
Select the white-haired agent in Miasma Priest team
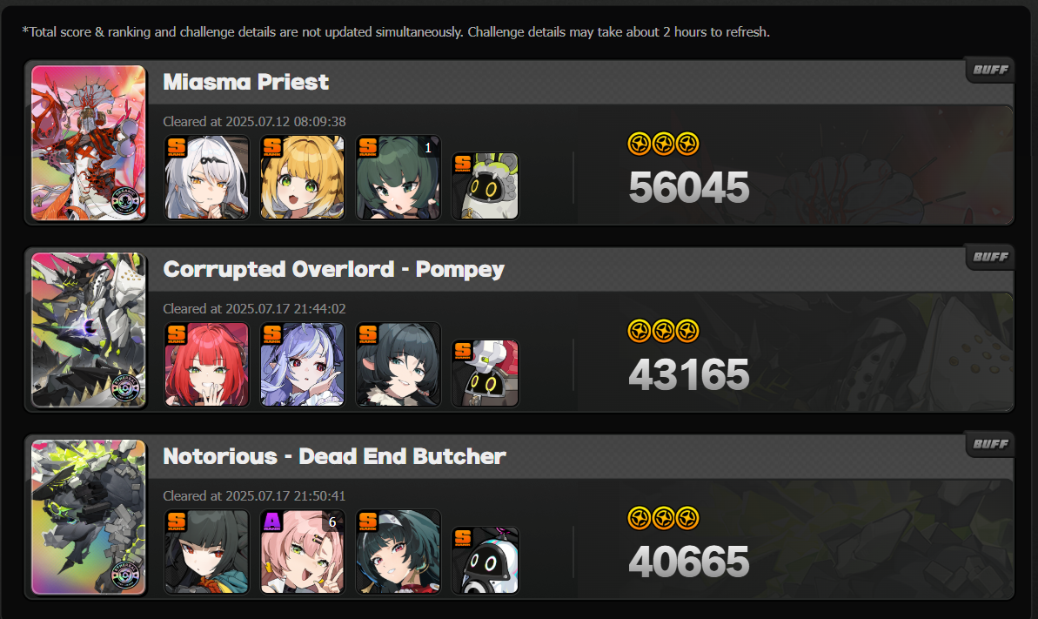(x=206, y=178)
